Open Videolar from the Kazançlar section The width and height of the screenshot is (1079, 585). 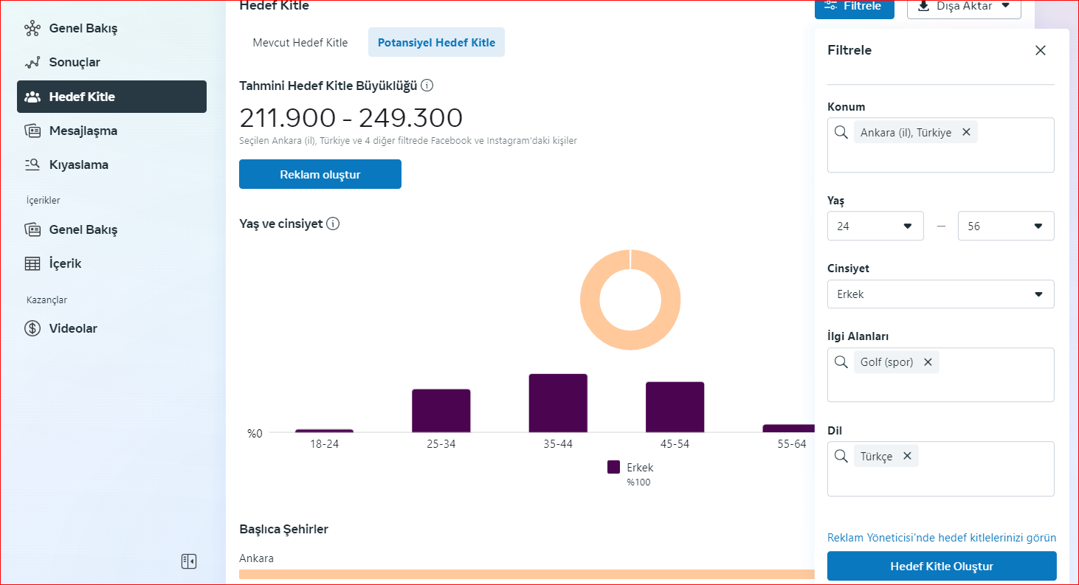click(x=73, y=328)
